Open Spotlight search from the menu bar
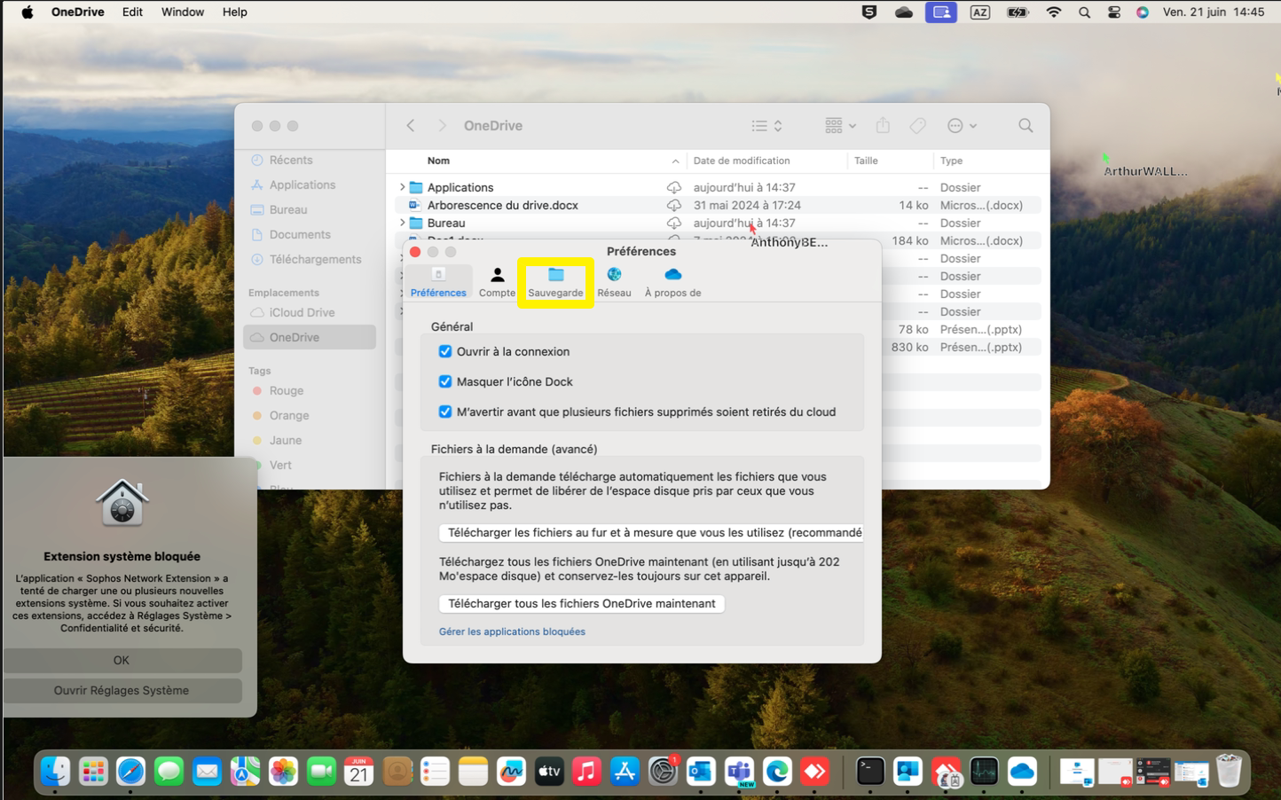 [1084, 12]
